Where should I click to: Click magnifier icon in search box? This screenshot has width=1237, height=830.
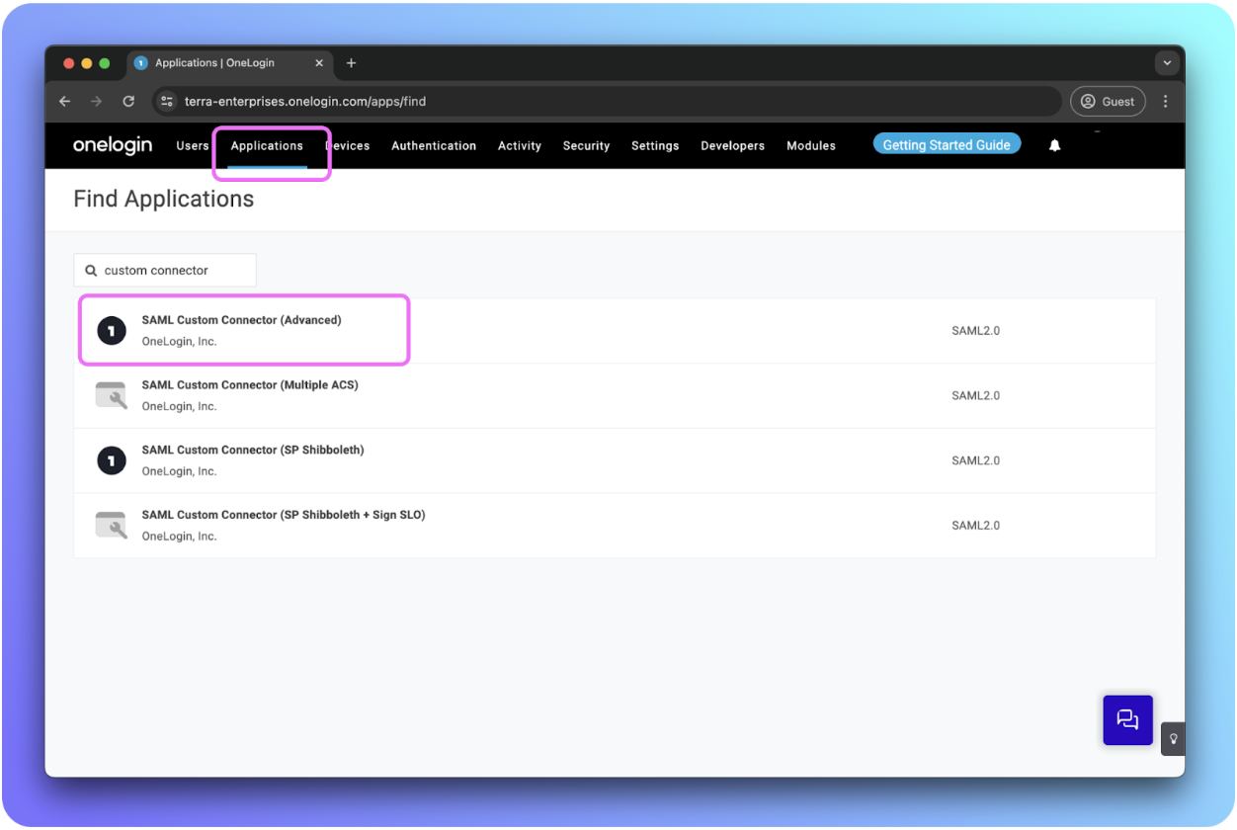tap(91, 270)
